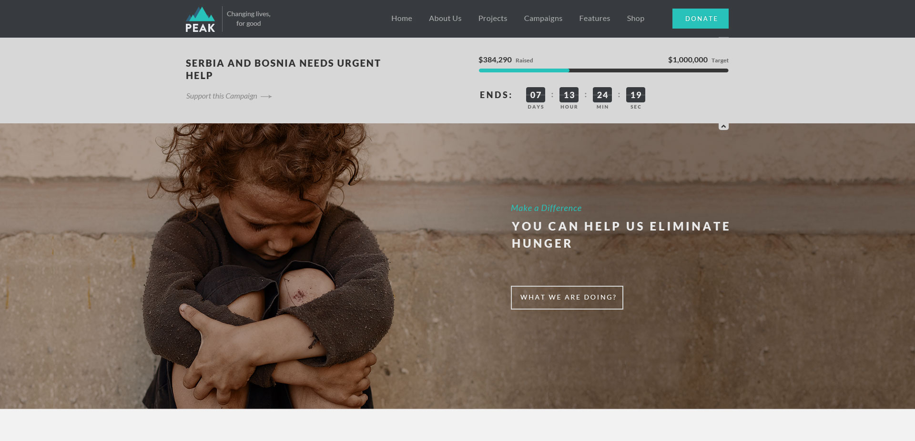This screenshot has width=915, height=441.
Task: Click the countdown minutes box showing 24
Action: coord(602,95)
